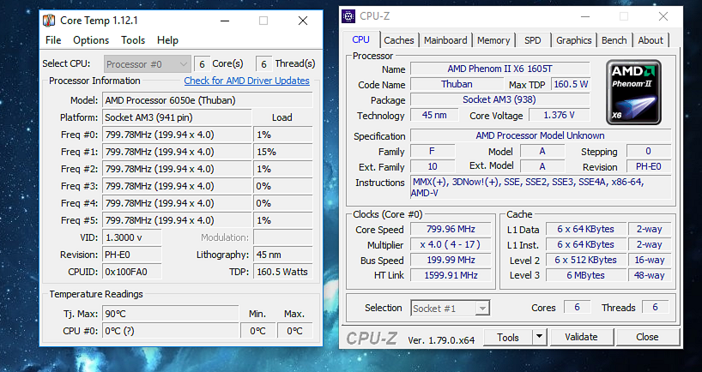Click the Ext. Family value '10'
The image size is (702, 372).
[x=433, y=166]
